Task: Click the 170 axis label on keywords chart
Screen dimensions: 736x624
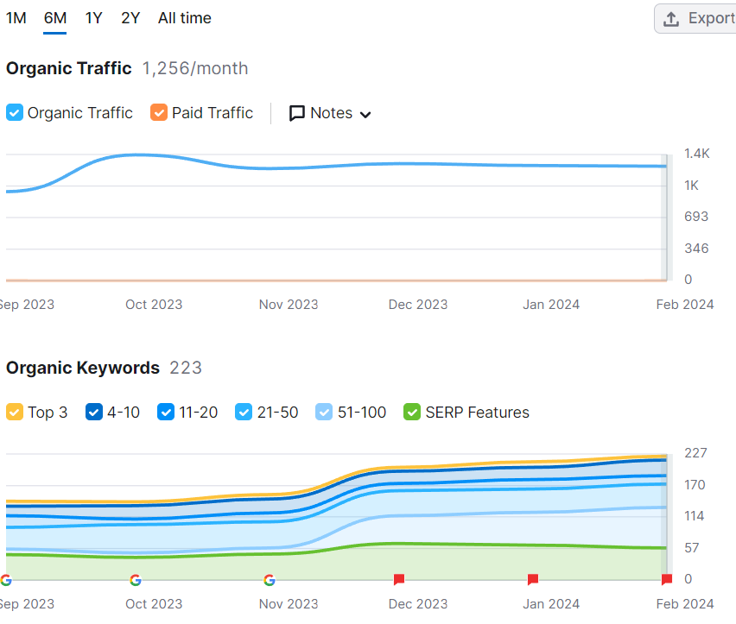Action: coord(695,485)
